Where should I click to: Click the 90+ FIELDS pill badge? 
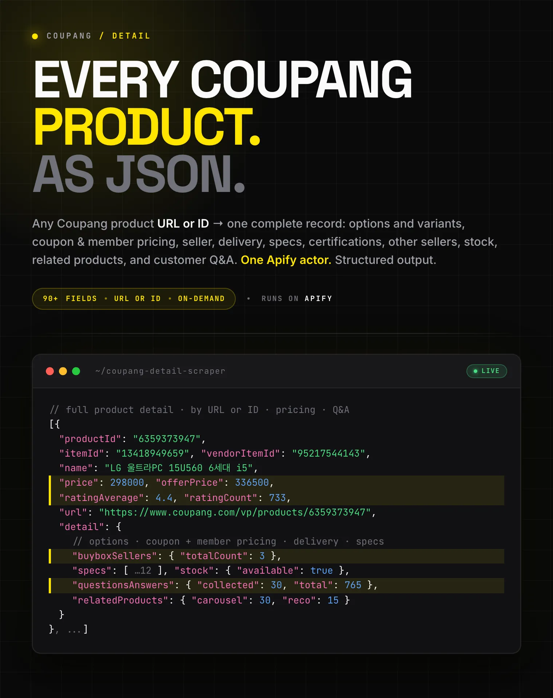click(x=134, y=299)
